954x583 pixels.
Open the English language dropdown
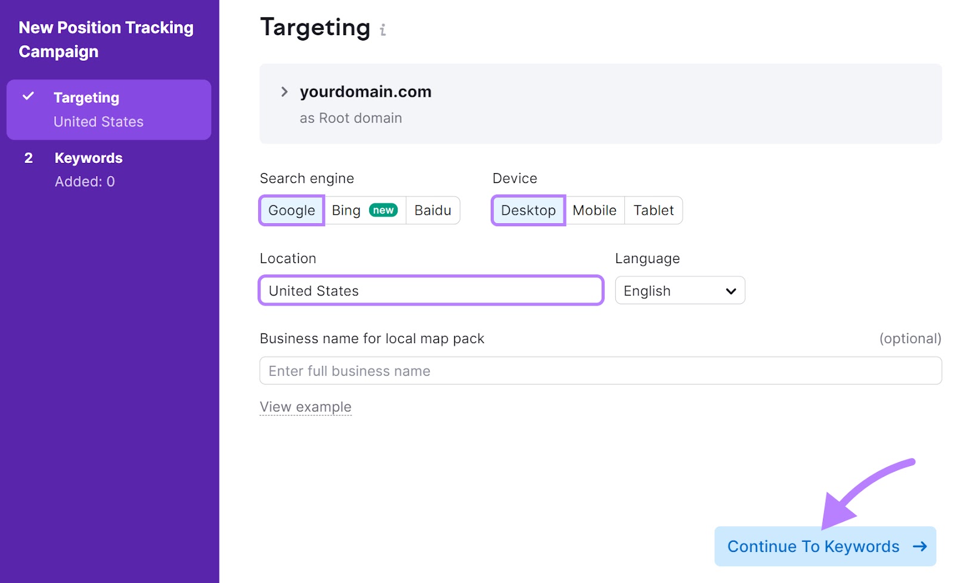pyautogui.click(x=680, y=291)
